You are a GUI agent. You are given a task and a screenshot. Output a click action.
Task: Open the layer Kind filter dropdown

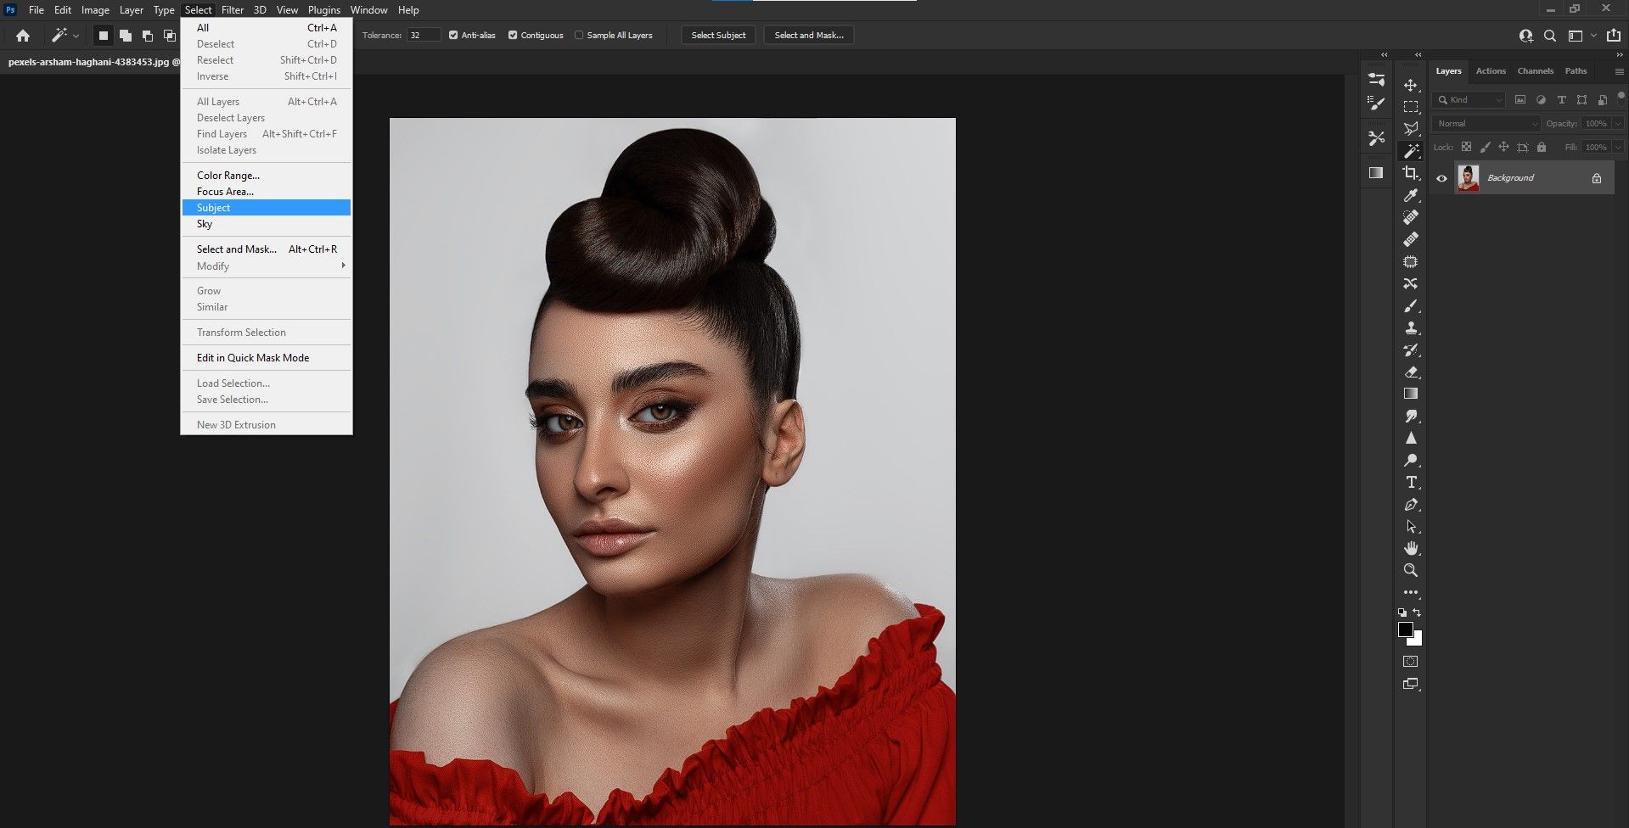coord(1469,100)
